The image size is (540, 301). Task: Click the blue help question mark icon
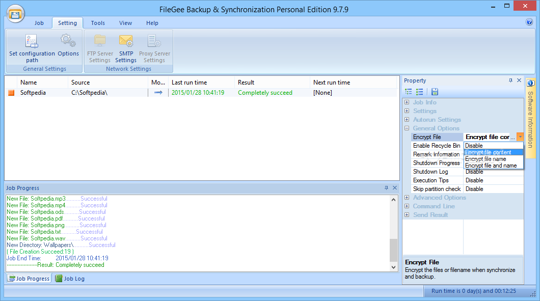[529, 22]
